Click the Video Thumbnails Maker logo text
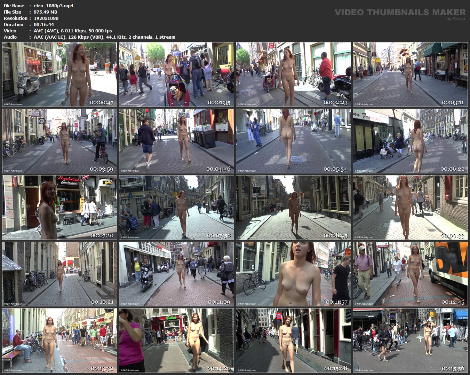Image resolution: width=470 pixels, height=375 pixels. click(x=400, y=12)
